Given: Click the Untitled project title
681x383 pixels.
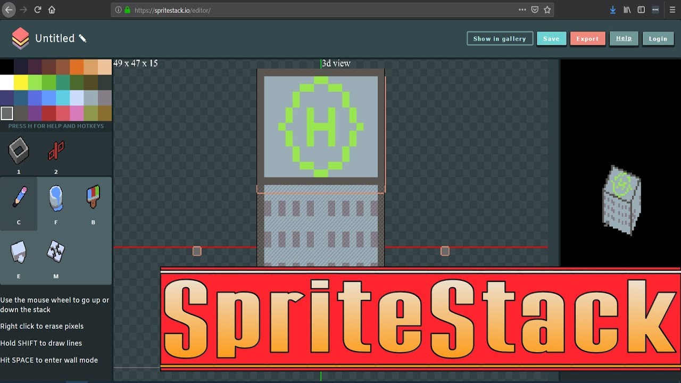Looking at the screenshot, I should click(x=55, y=38).
